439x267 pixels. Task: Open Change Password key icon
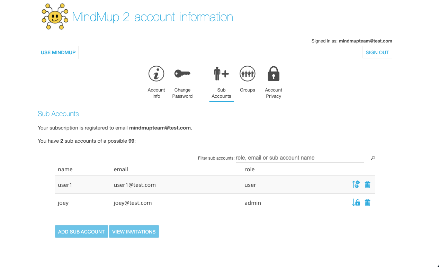(182, 74)
